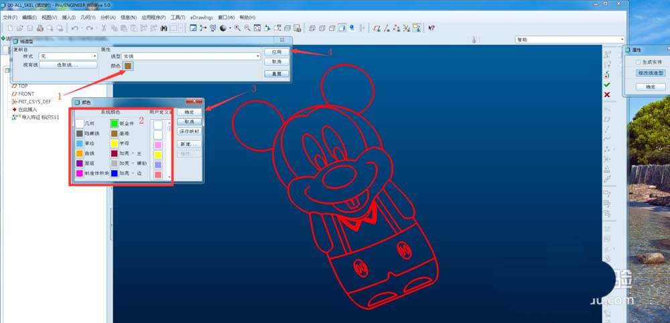Open the 文件(F) menu
670x323 pixels.
(x=10, y=17)
